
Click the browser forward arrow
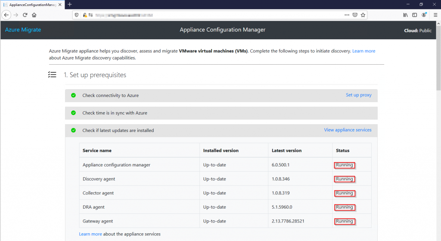tap(16, 15)
